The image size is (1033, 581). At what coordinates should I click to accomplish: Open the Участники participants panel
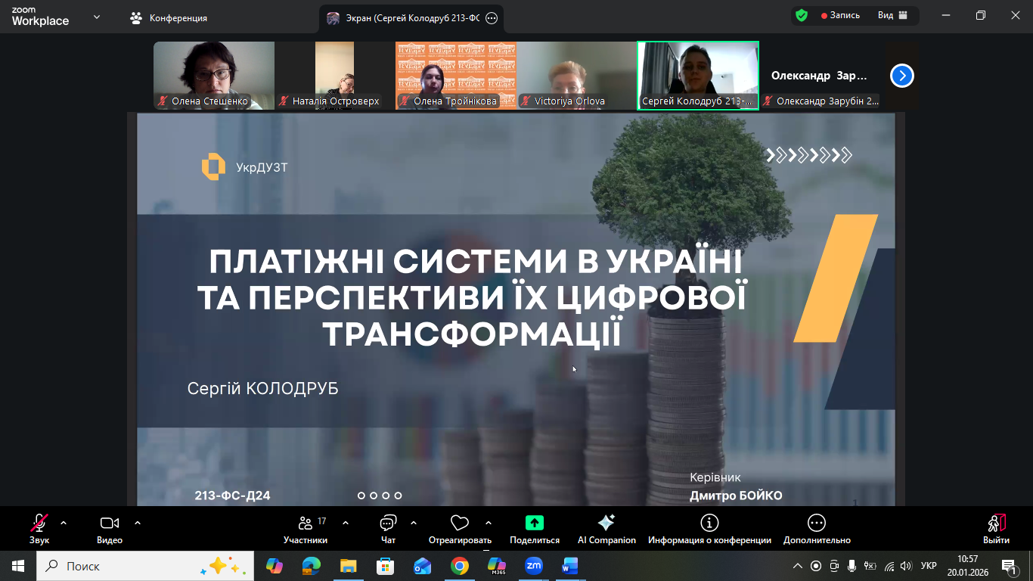click(306, 528)
